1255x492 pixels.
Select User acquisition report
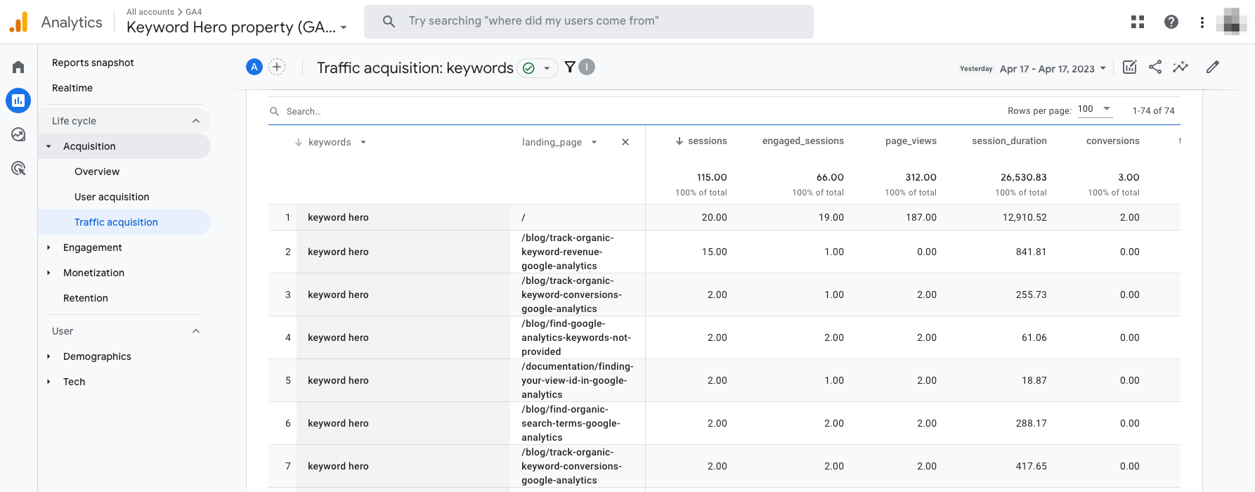pyautogui.click(x=112, y=197)
